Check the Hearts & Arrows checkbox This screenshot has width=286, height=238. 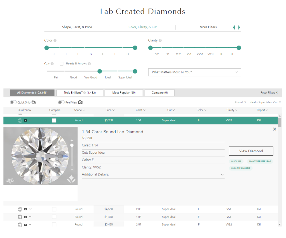[x=61, y=64]
